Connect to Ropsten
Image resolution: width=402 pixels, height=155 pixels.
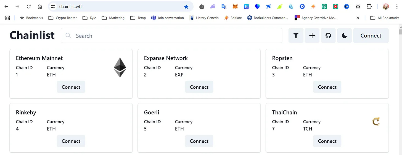point(327,87)
